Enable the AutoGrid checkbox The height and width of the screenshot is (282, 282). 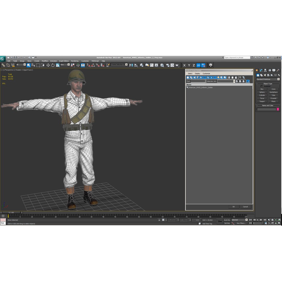point(262,86)
